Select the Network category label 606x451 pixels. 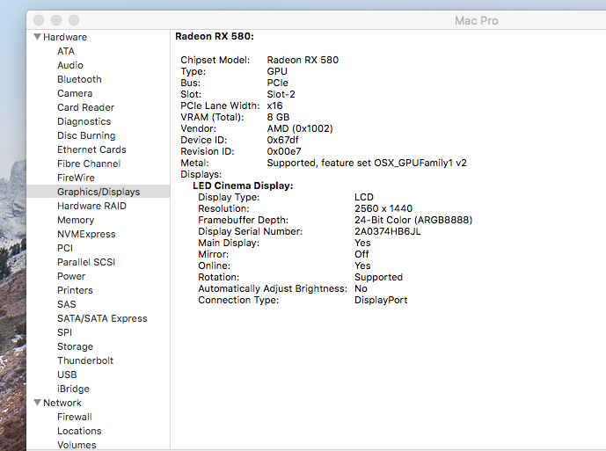pos(62,403)
